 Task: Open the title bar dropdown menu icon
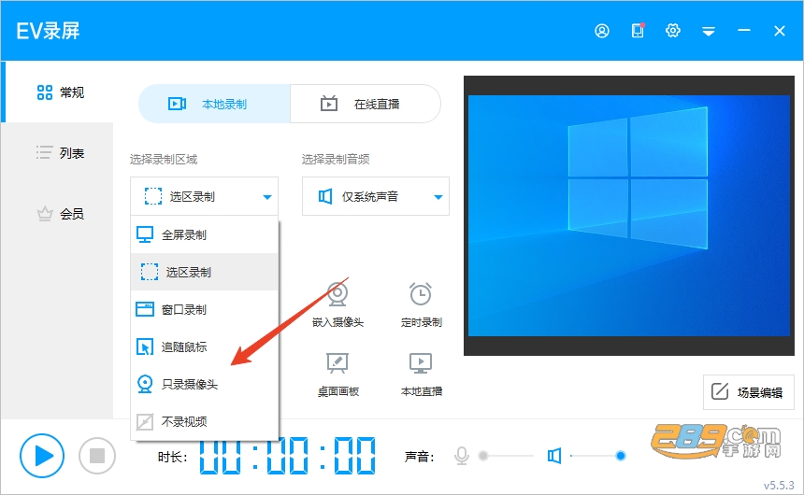pos(709,32)
